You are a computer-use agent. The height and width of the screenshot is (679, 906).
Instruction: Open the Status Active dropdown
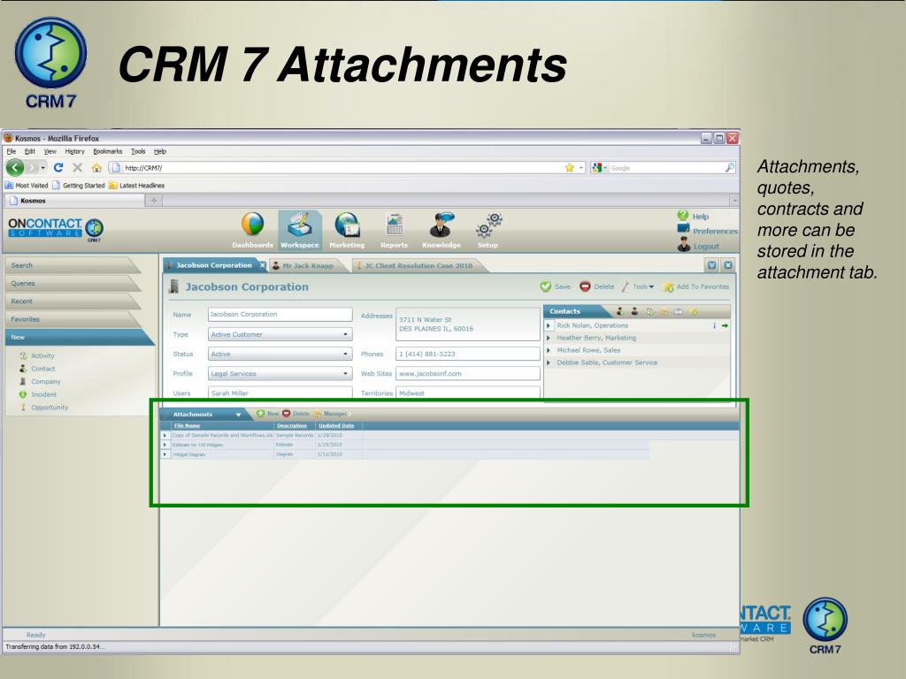pos(346,354)
